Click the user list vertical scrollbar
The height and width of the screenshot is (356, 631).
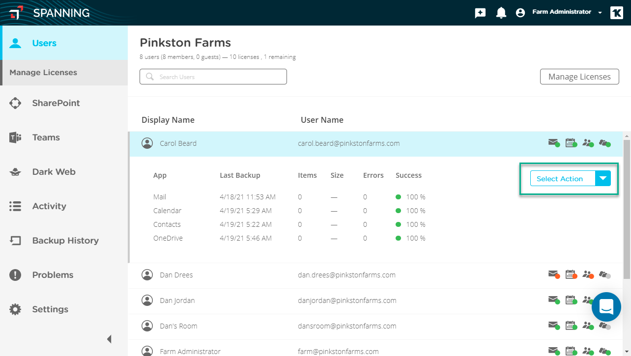tap(627, 209)
